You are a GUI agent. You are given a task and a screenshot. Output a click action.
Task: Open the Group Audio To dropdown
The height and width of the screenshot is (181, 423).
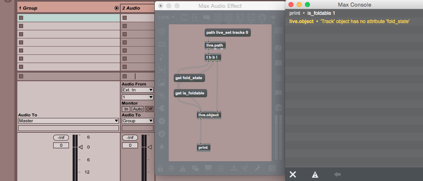pyautogui.click(x=137, y=121)
